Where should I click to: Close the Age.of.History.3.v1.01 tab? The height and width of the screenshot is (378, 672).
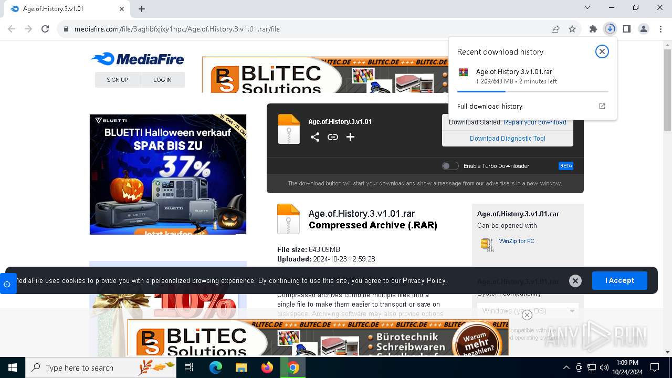click(x=122, y=9)
